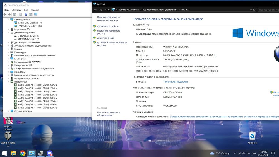Viewport: 279px width, 157px height.
Task: Open Majestic Launcher desktop shortcut
Action: 8,124
